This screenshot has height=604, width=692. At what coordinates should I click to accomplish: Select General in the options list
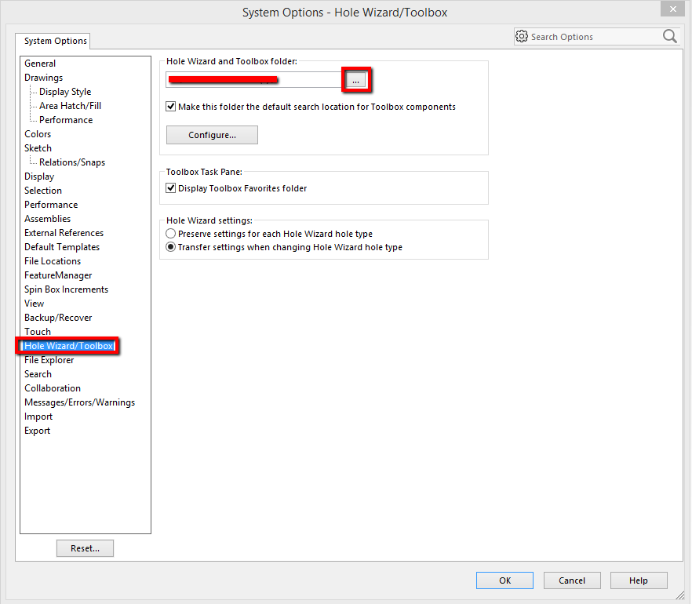tap(40, 64)
